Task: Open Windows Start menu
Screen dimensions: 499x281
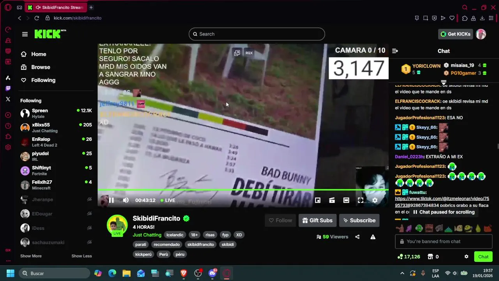Action: tap(11, 273)
